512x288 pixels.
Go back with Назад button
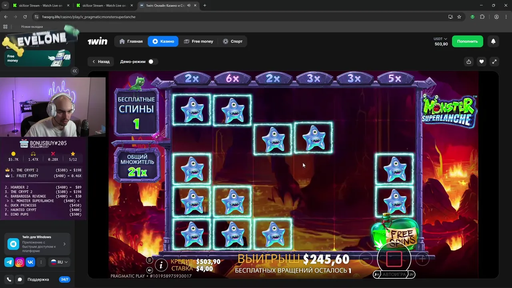pos(101,62)
